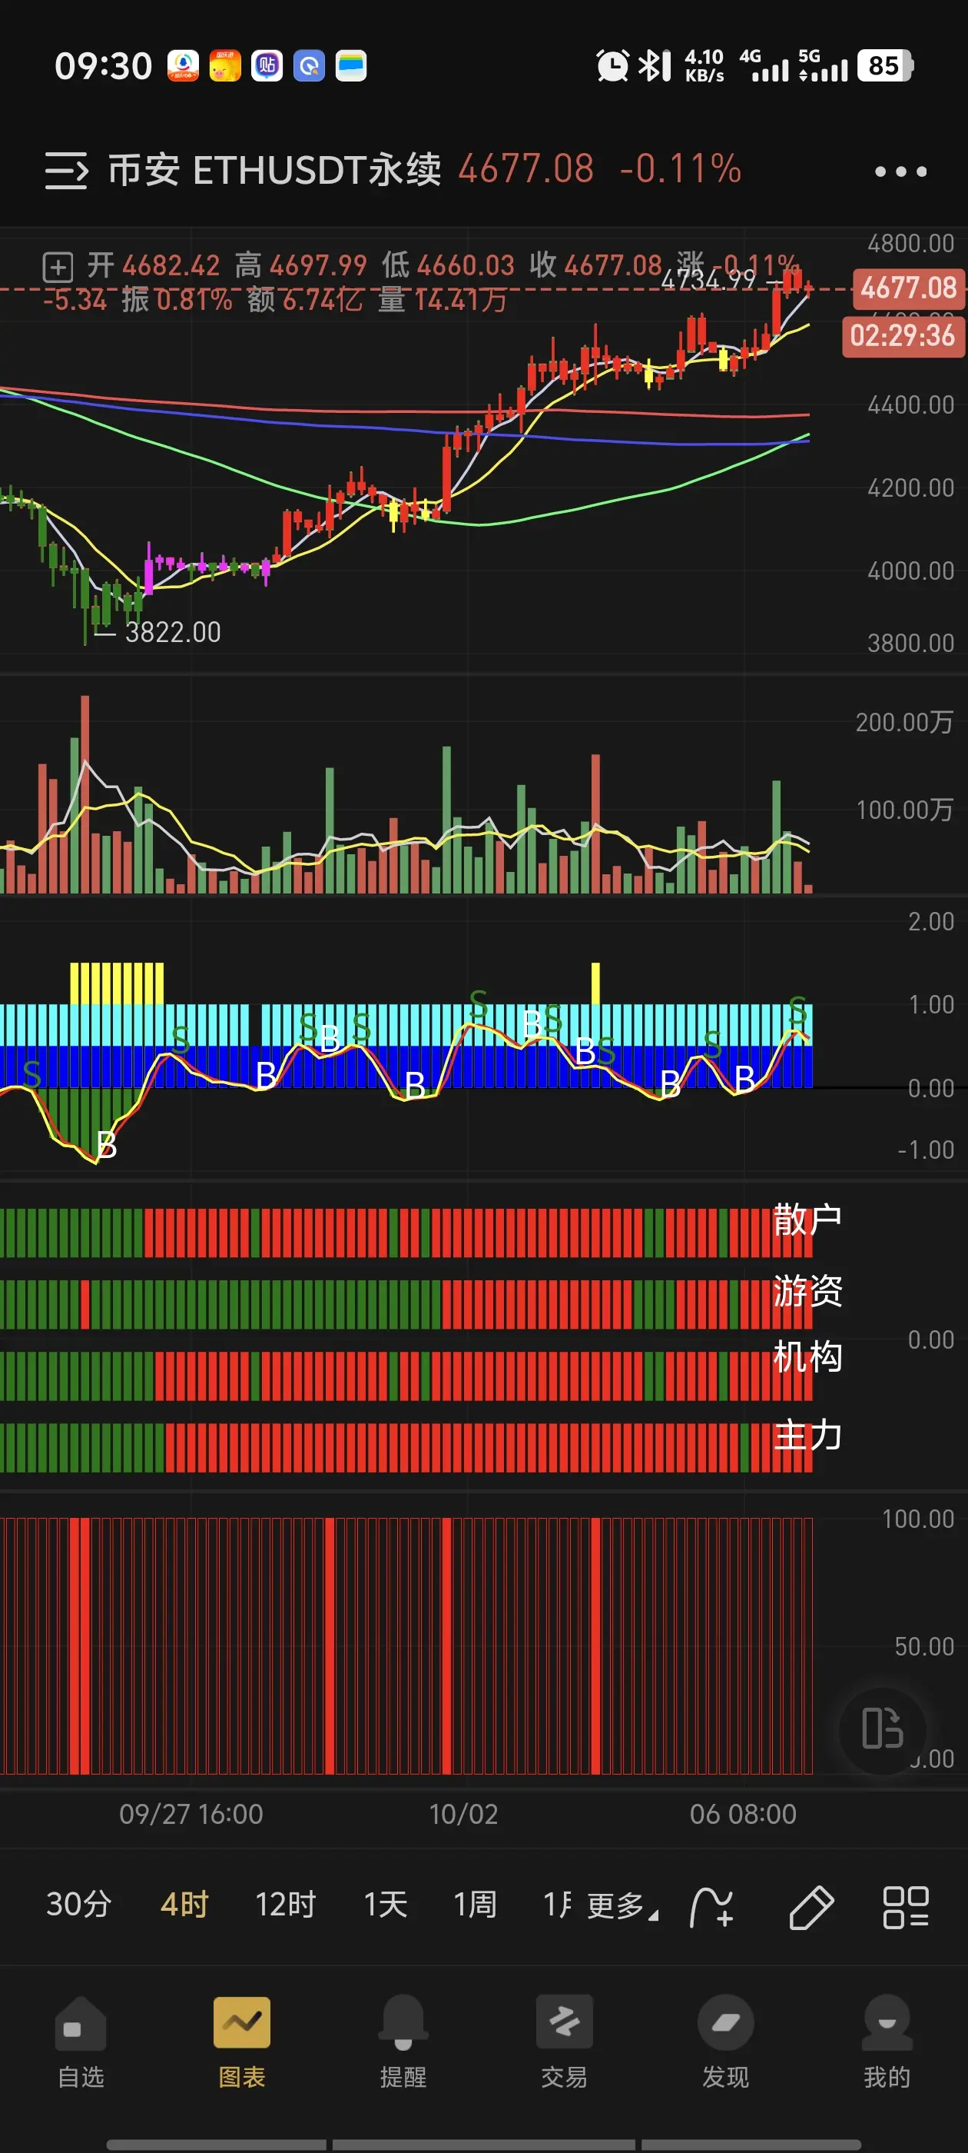968x2153 pixels.
Task: Open the 我的 profile tab
Action: pos(887,2042)
